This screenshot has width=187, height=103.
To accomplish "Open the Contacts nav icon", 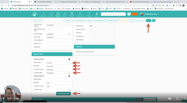I will pyautogui.click(x=97, y=14).
